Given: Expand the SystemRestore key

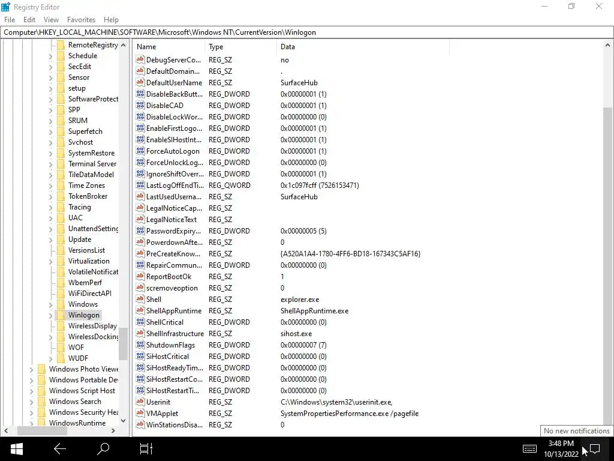Looking at the screenshot, I should click(x=50, y=153).
